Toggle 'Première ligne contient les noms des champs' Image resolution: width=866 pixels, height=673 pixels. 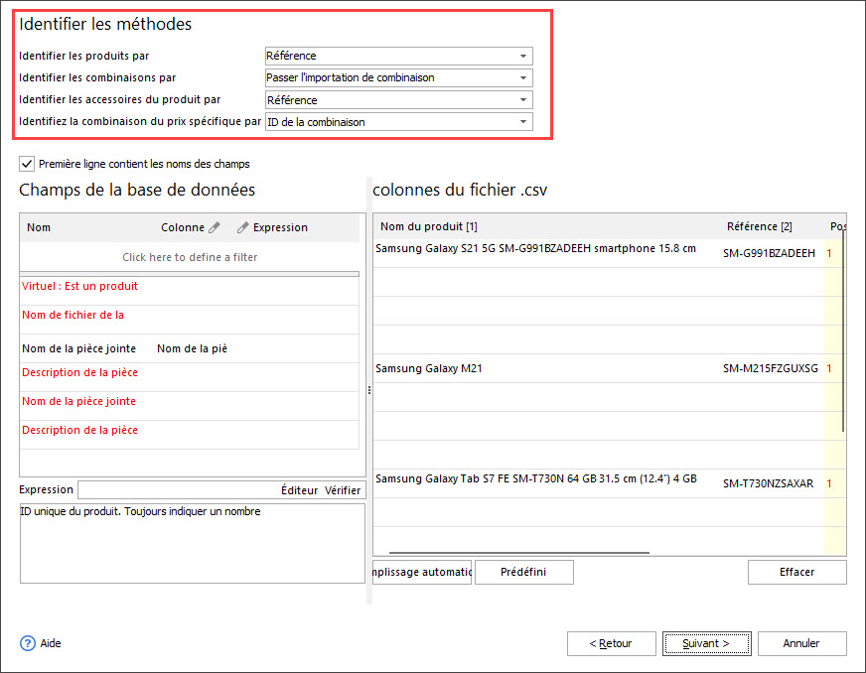click(27, 164)
